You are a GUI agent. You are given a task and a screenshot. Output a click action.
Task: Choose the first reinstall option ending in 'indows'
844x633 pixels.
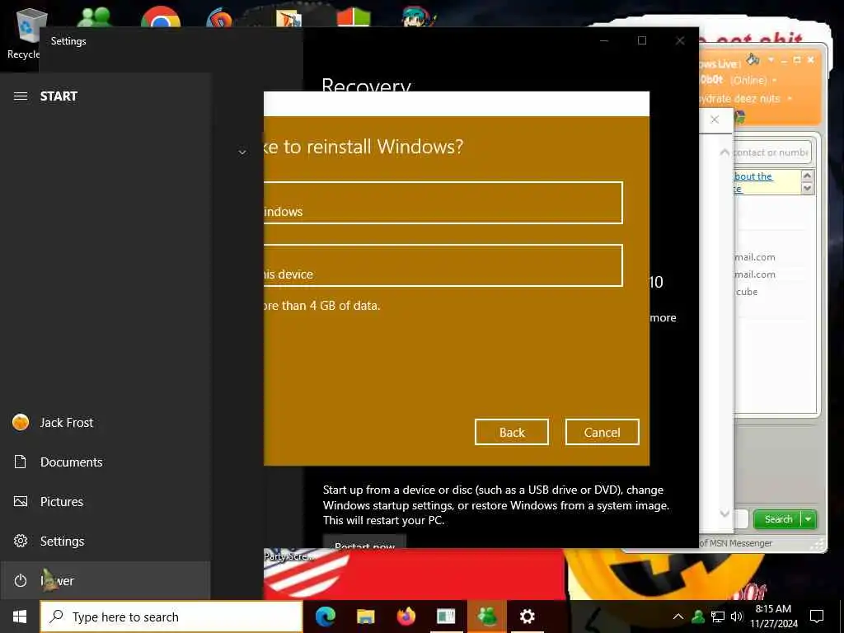[443, 203]
